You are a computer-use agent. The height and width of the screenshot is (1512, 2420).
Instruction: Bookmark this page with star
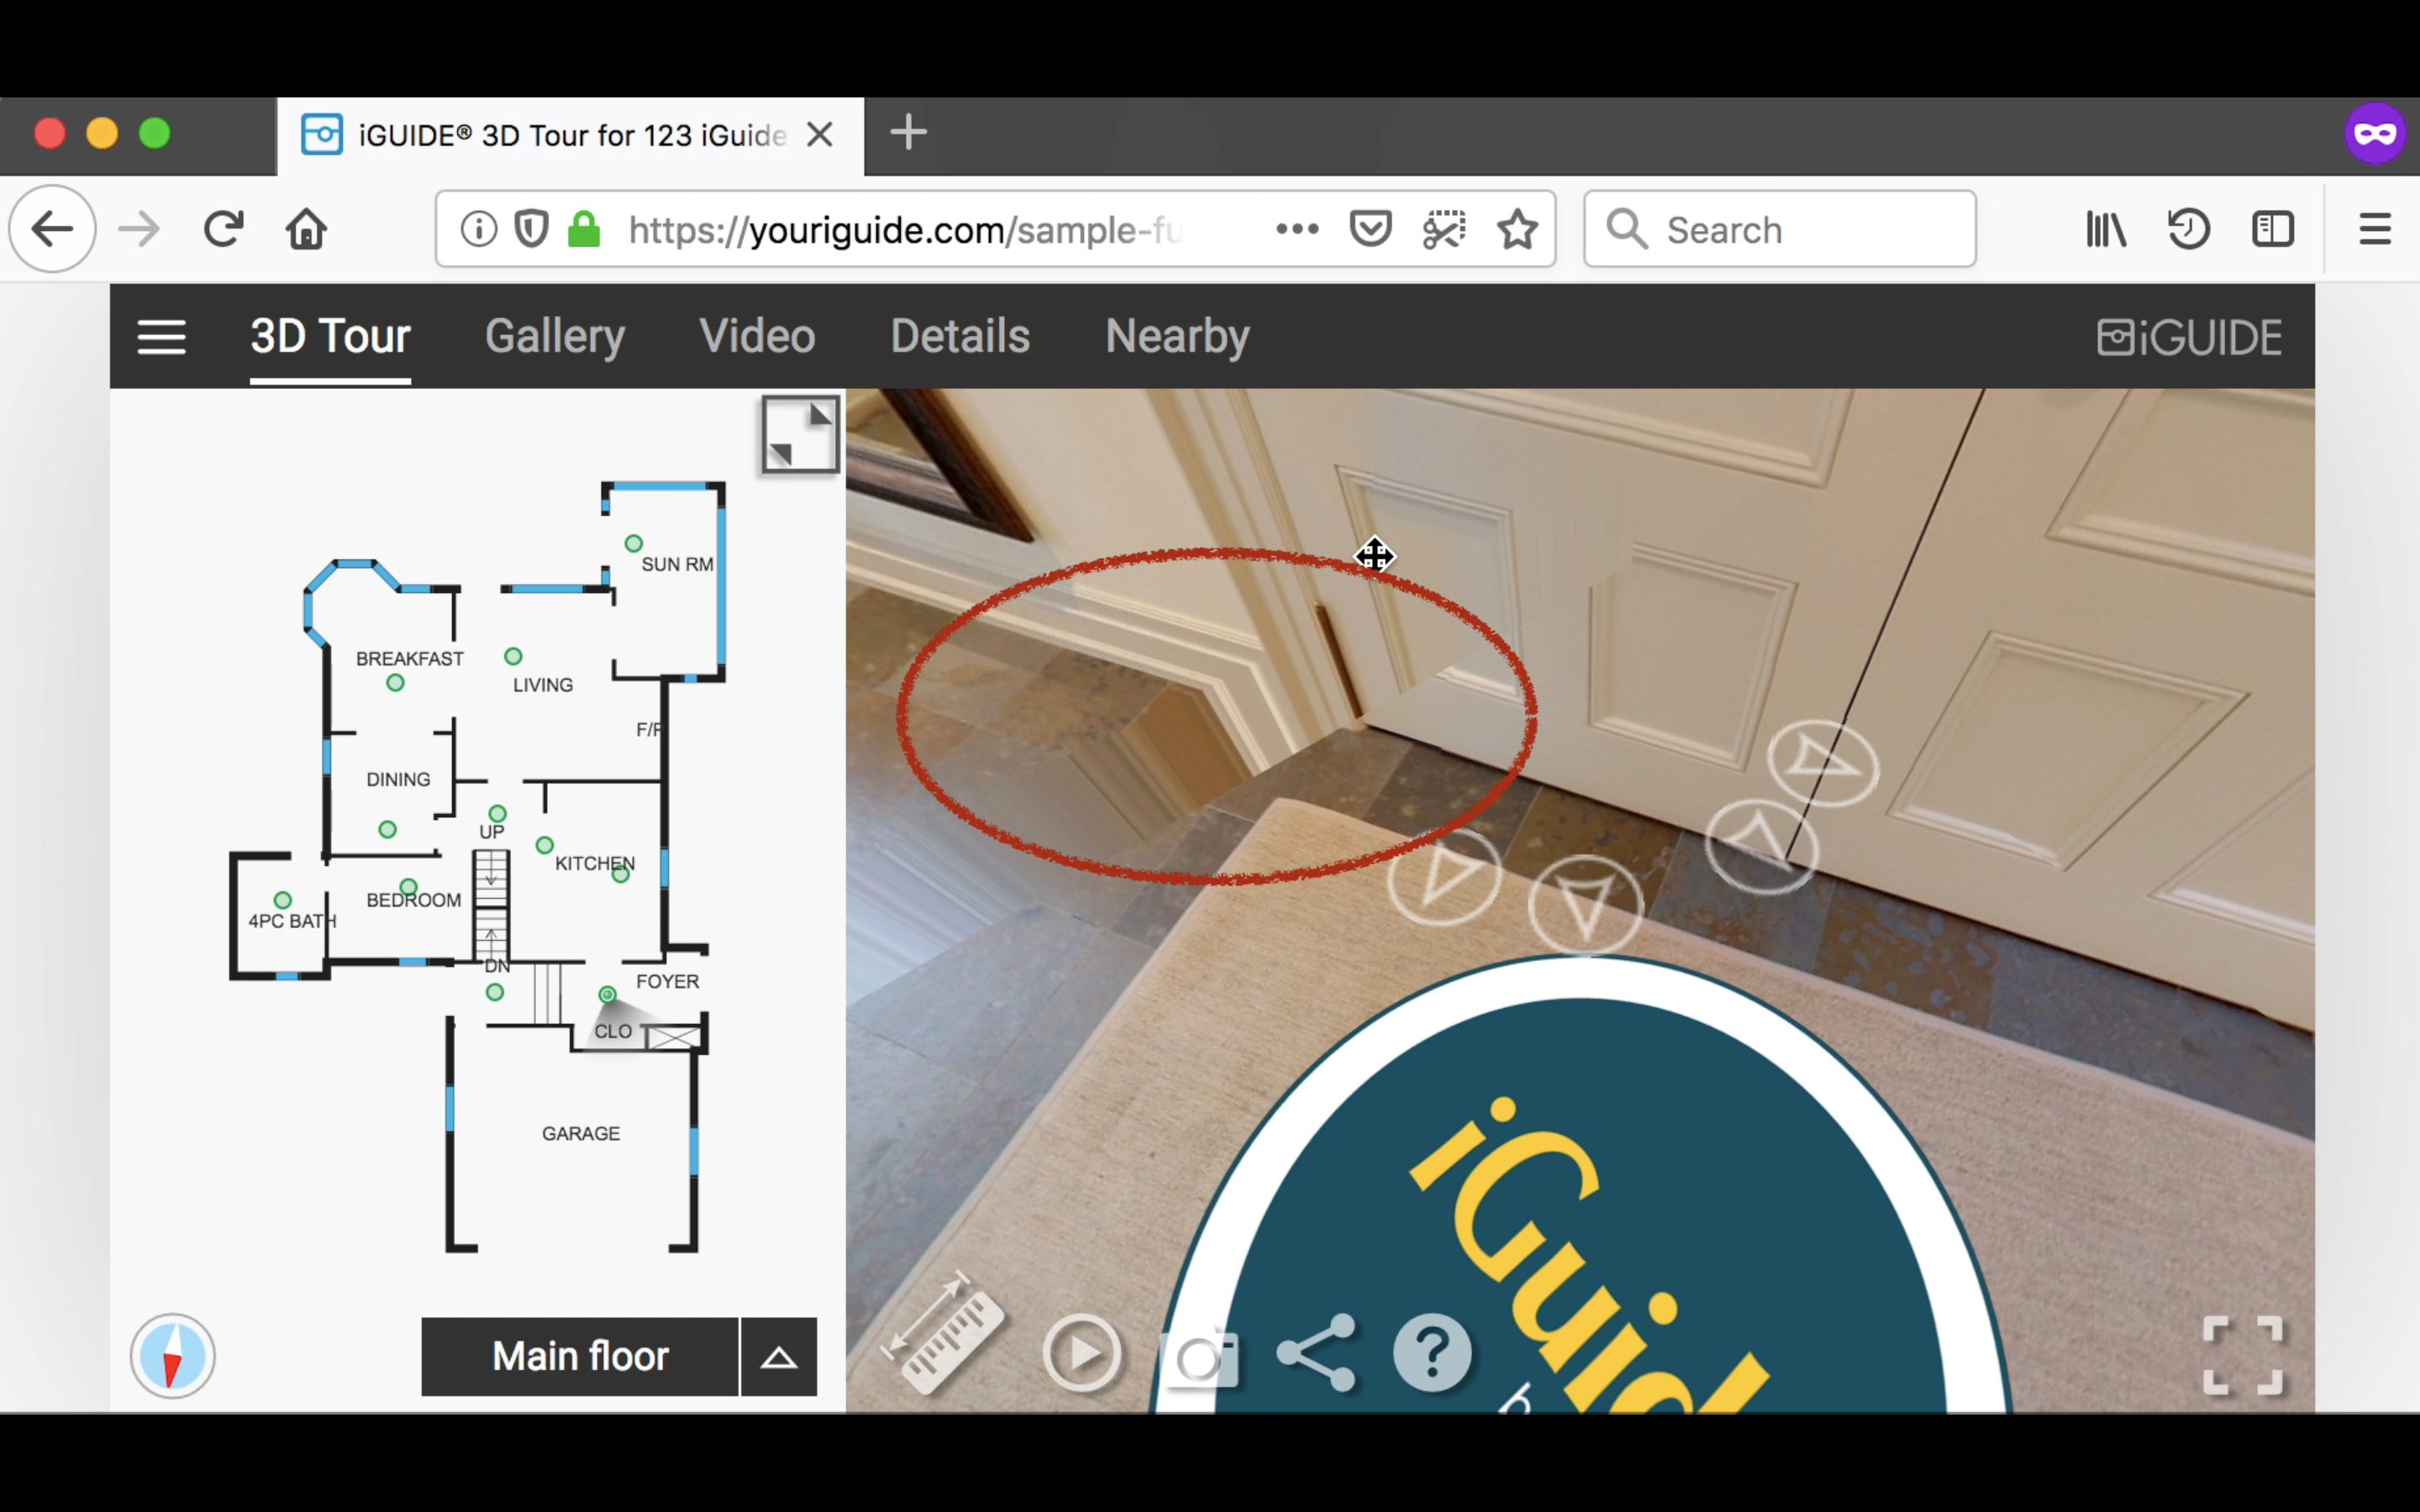pos(1517,230)
